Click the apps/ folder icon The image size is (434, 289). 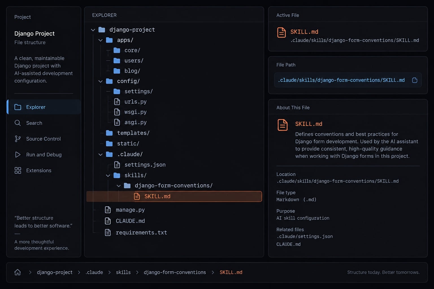[109, 40]
